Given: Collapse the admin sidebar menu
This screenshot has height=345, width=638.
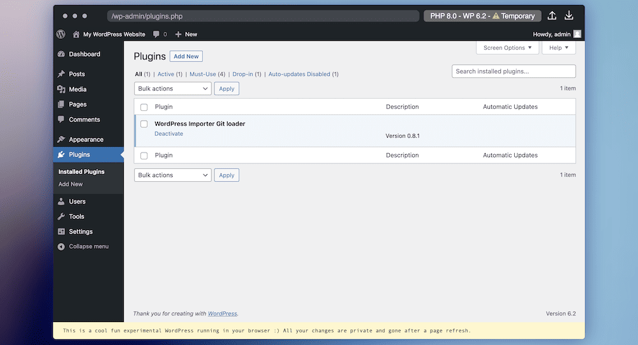Looking at the screenshot, I should pyautogui.click(x=88, y=247).
